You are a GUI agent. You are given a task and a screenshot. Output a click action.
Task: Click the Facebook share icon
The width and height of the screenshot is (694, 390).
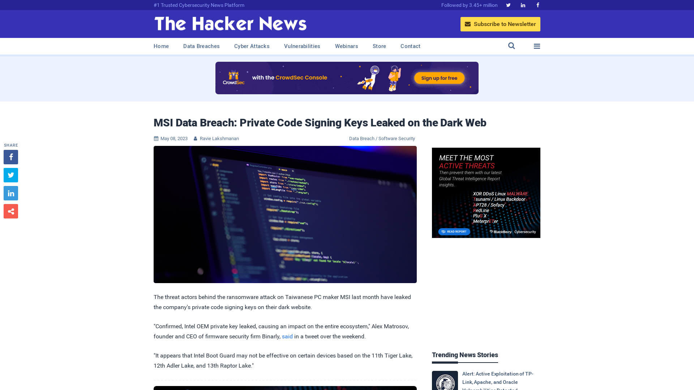click(x=10, y=157)
